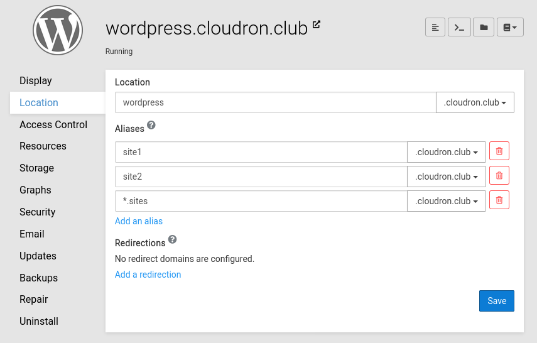
Task: Open the Security settings section
Action: (x=37, y=212)
